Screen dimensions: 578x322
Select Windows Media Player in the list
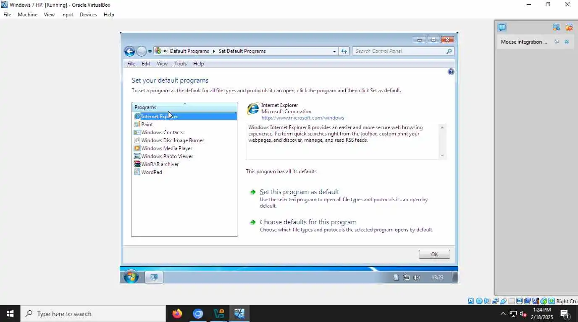tap(167, 148)
